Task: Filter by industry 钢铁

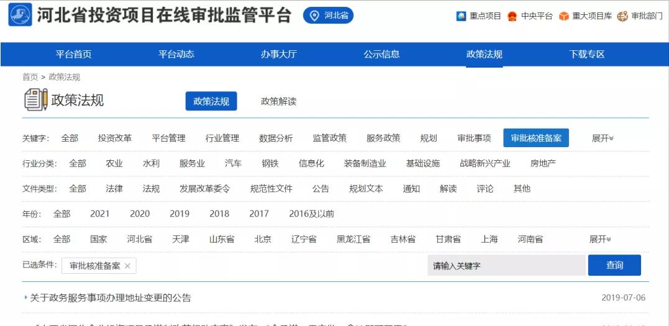Action: pyautogui.click(x=270, y=163)
